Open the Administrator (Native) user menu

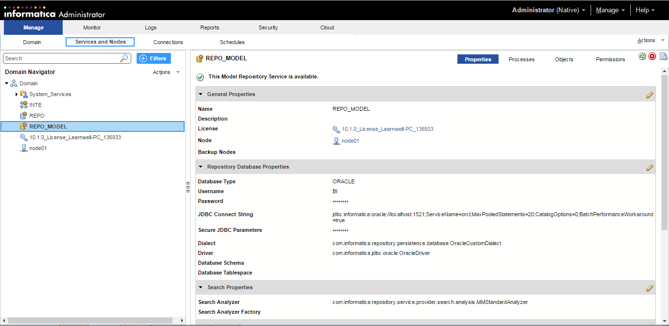549,10
